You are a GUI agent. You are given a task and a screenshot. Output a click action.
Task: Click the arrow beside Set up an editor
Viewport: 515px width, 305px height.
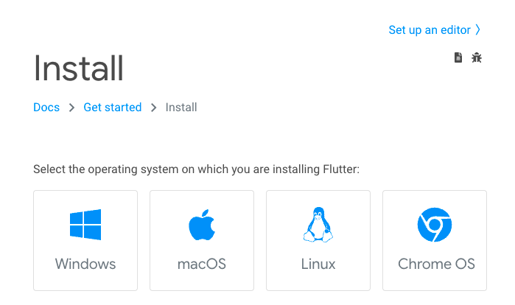coord(478,29)
